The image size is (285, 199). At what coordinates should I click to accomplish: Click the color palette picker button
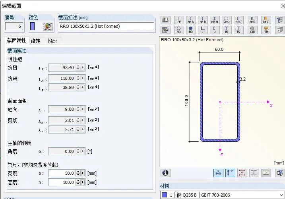point(48,27)
